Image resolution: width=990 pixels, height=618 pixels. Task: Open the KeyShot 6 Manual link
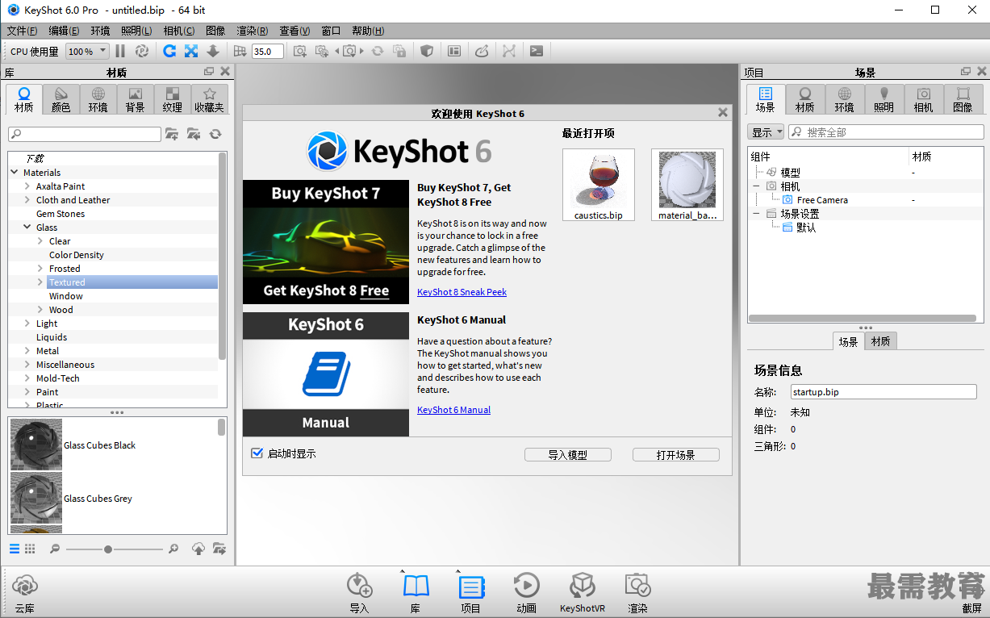pyautogui.click(x=453, y=410)
